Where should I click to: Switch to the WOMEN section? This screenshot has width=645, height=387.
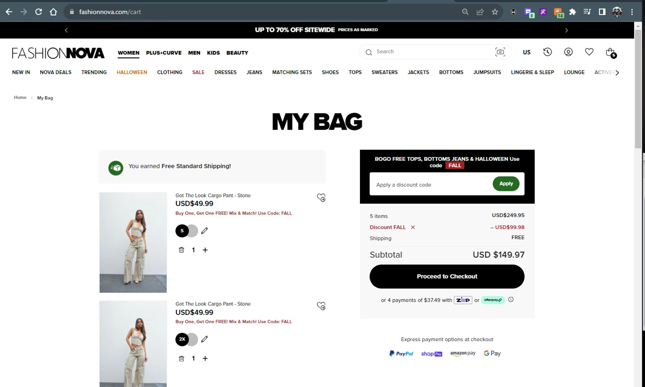click(x=129, y=53)
